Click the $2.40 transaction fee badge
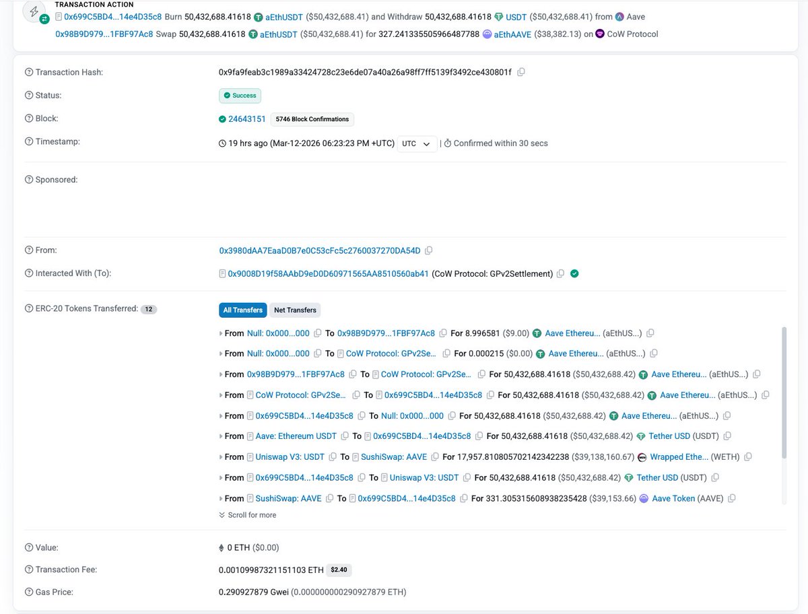The image size is (808, 614). [x=339, y=570]
